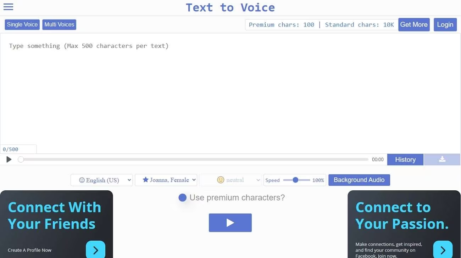
Task: Open the Background Audio settings
Action: coord(359,180)
